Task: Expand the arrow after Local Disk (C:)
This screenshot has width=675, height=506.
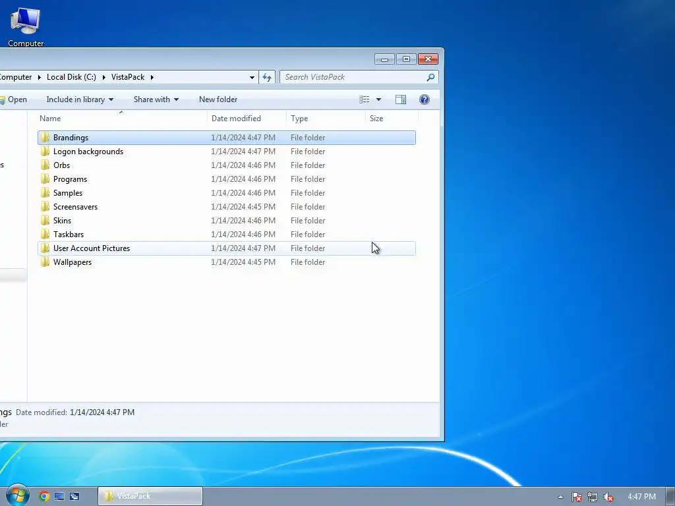Action: (103, 78)
